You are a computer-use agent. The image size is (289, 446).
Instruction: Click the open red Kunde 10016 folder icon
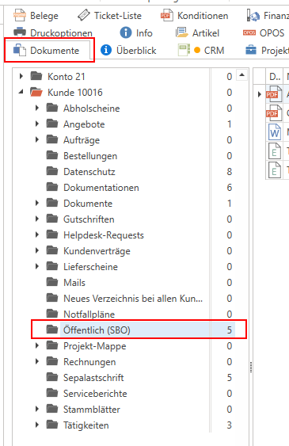point(36,92)
